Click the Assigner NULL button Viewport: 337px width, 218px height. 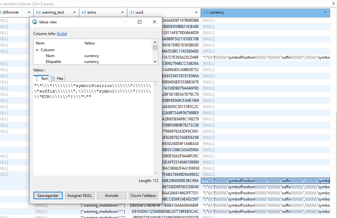pyautogui.click(x=80, y=195)
